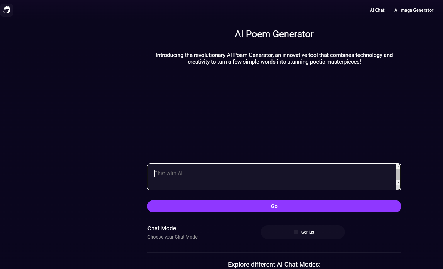This screenshot has width=443, height=269.
Task: Click the introductory description paragraph
Action: click(274, 58)
